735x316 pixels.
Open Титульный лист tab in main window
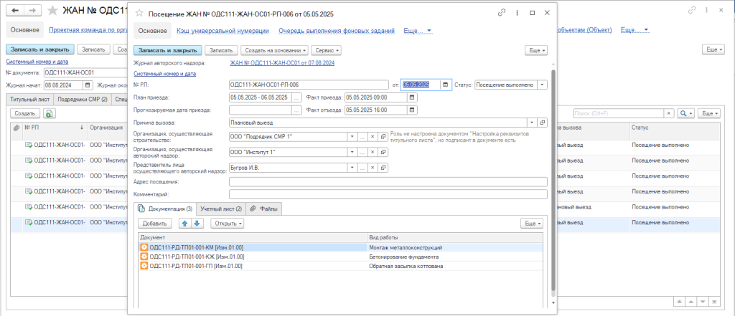29,100
